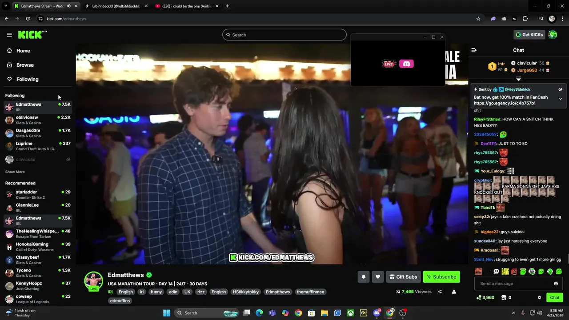Open the chat shop store icon
Image resolution: width=569 pixels, height=320 pixels.
[x=504, y=298]
